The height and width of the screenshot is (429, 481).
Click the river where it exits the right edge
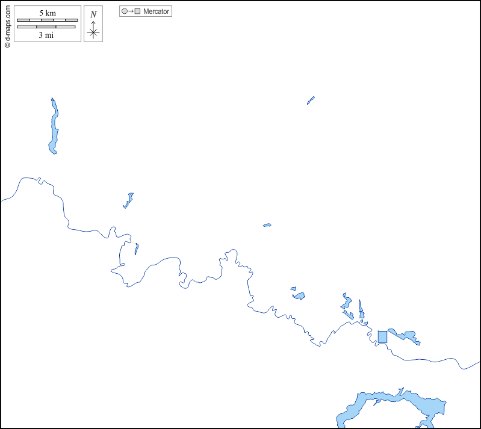(478, 363)
